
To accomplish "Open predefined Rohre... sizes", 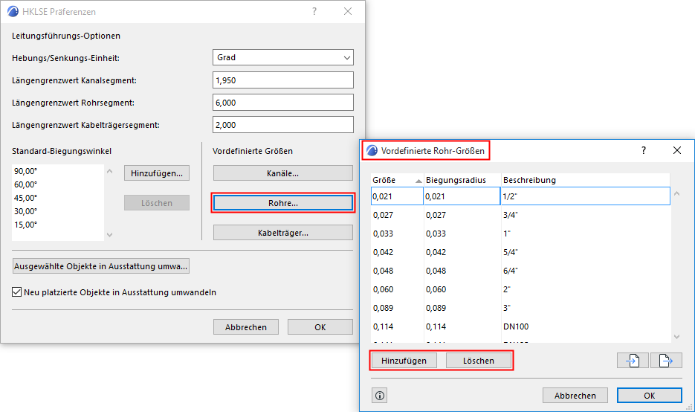I will (x=282, y=203).
